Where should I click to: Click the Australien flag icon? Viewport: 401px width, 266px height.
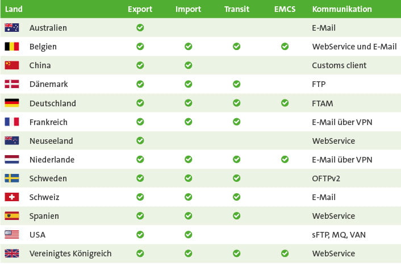[12, 27]
